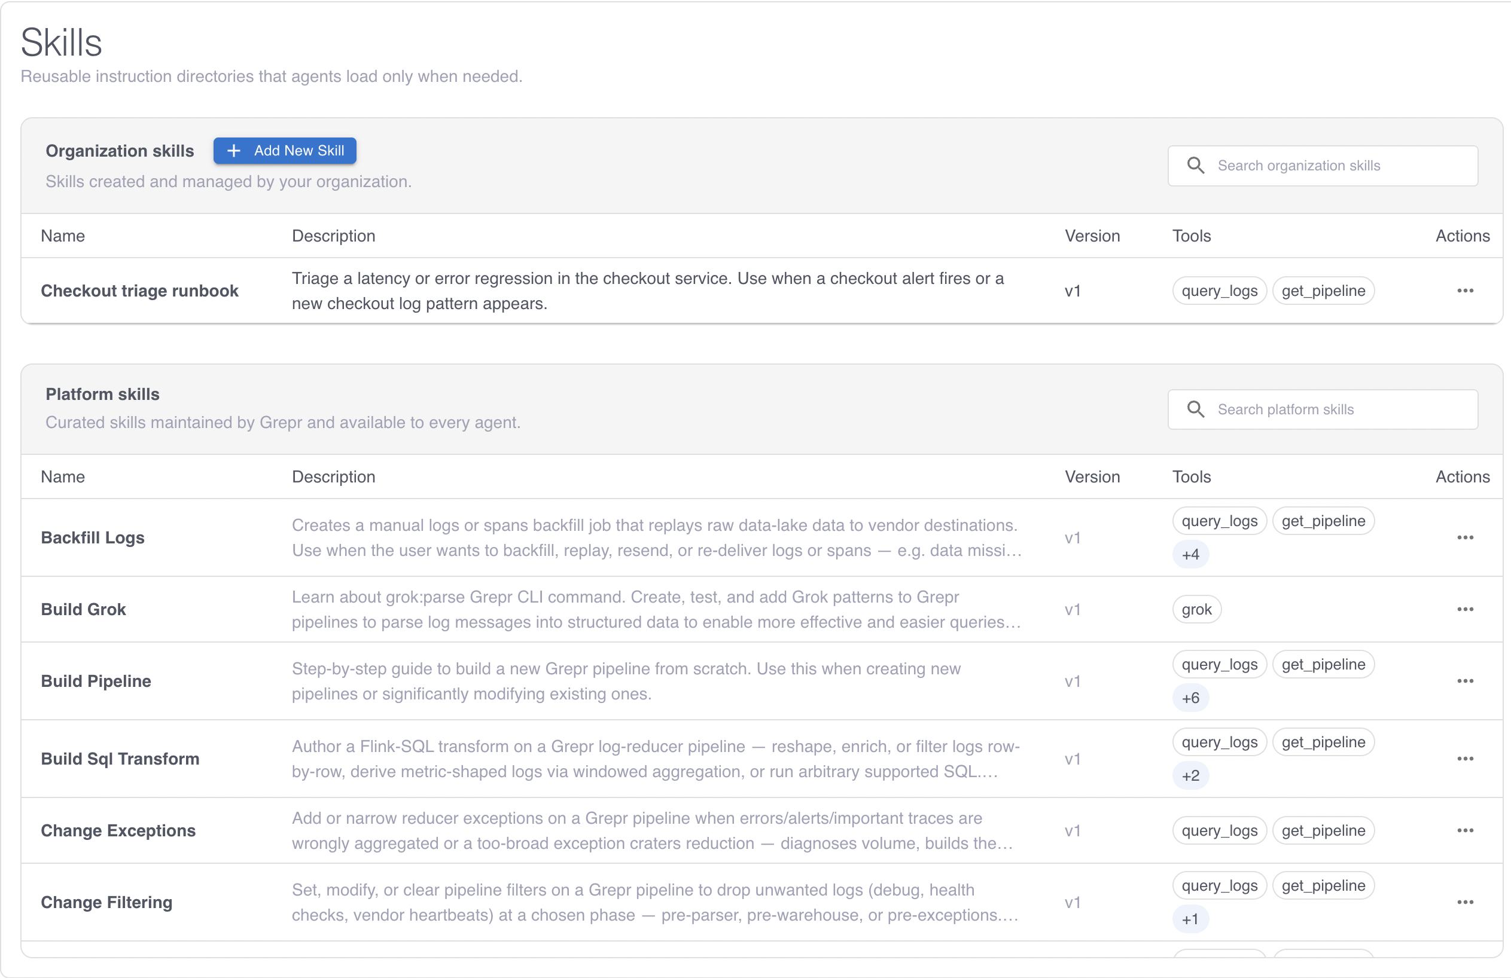Click get_pipeline chip in Build Sql Transform row
The width and height of the screenshot is (1511, 978).
[x=1323, y=742]
